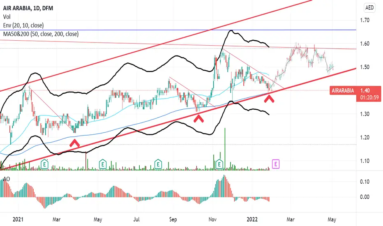Click the Mar 2022 date axis label
The image size is (383, 226).
pos(291,219)
